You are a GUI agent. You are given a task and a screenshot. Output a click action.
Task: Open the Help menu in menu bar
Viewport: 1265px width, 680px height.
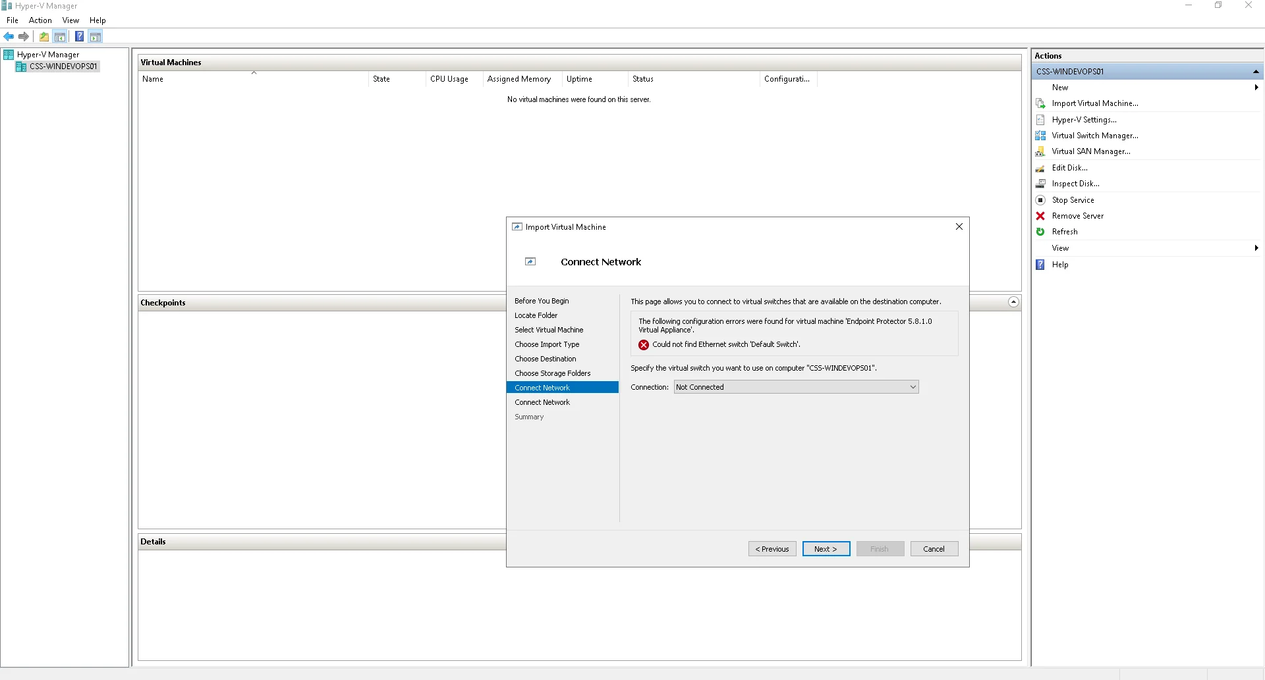point(98,20)
